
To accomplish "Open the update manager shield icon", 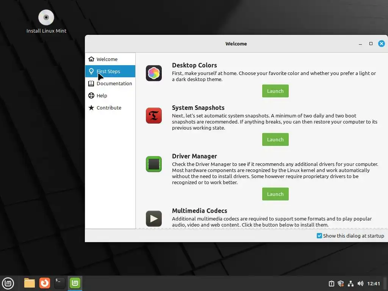I will click(x=341, y=283).
